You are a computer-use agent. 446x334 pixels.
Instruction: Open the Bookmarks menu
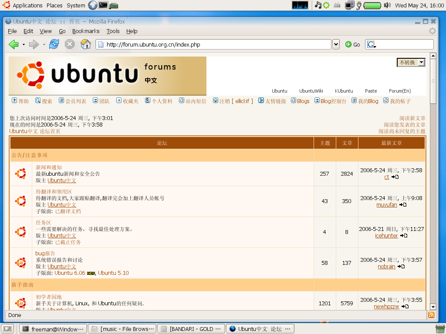click(86, 31)
